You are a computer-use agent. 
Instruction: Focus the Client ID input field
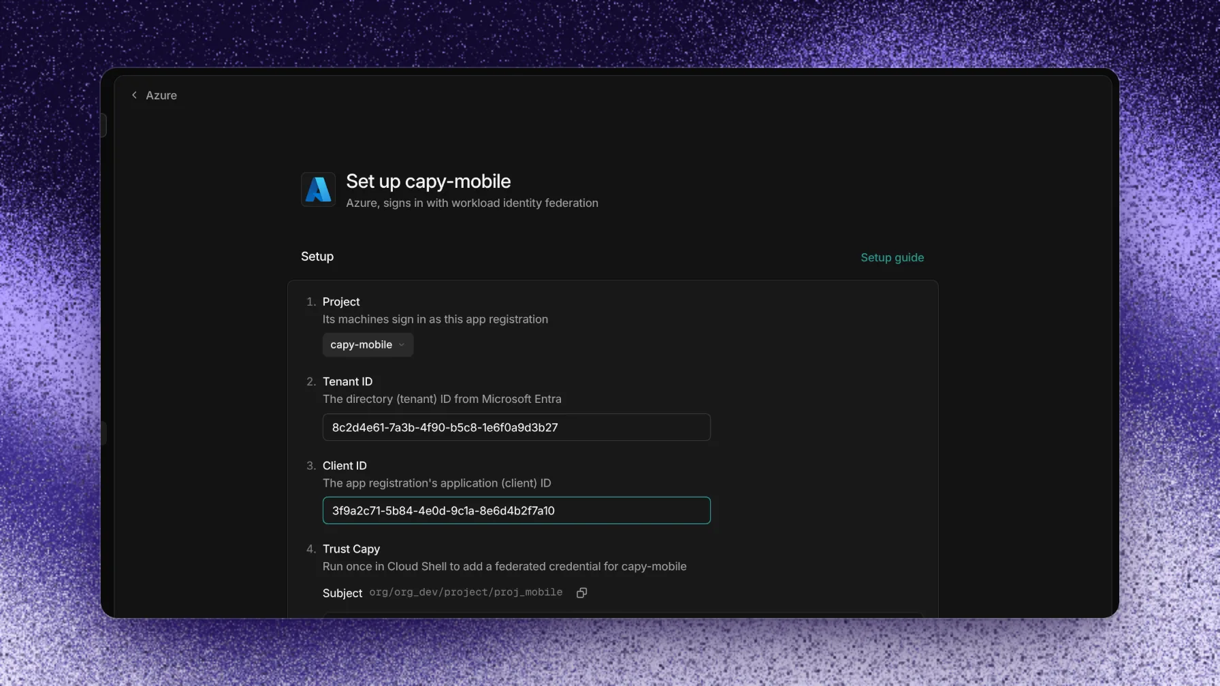(x=516, y=510)
